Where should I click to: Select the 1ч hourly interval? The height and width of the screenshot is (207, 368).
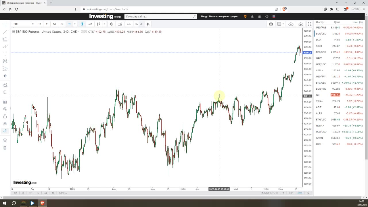tap(47, 24)
